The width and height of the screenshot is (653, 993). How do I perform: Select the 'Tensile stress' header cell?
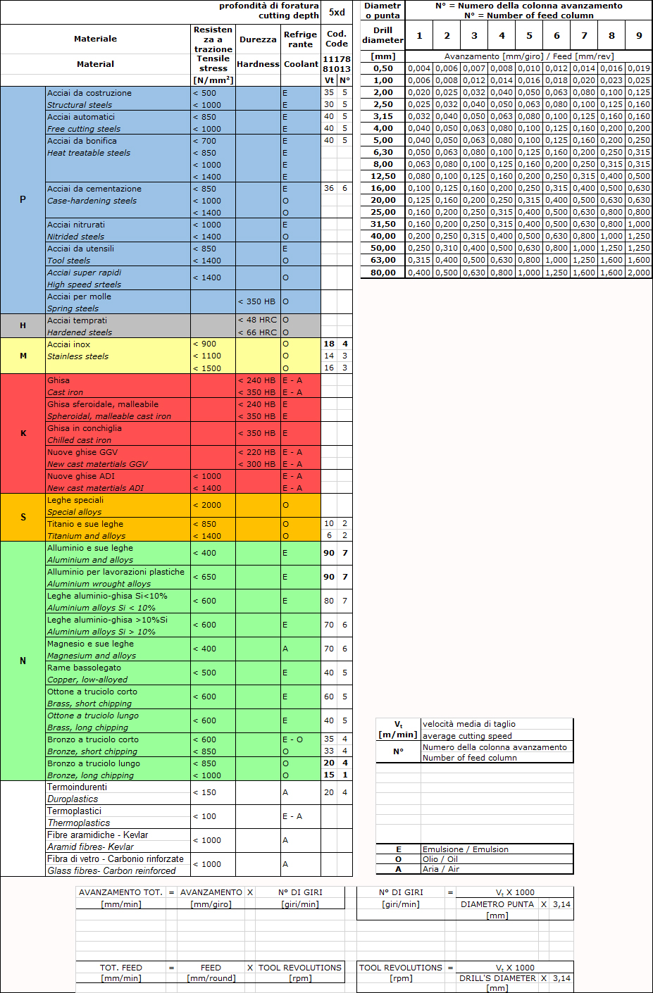(x=213, y=64)
